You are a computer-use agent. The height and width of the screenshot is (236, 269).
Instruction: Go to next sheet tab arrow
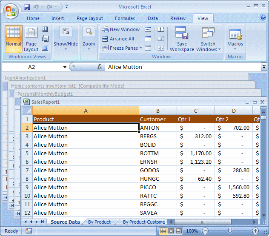[37, 222]
